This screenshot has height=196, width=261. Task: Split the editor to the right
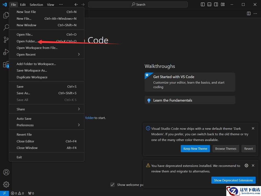tap(249, 14)
